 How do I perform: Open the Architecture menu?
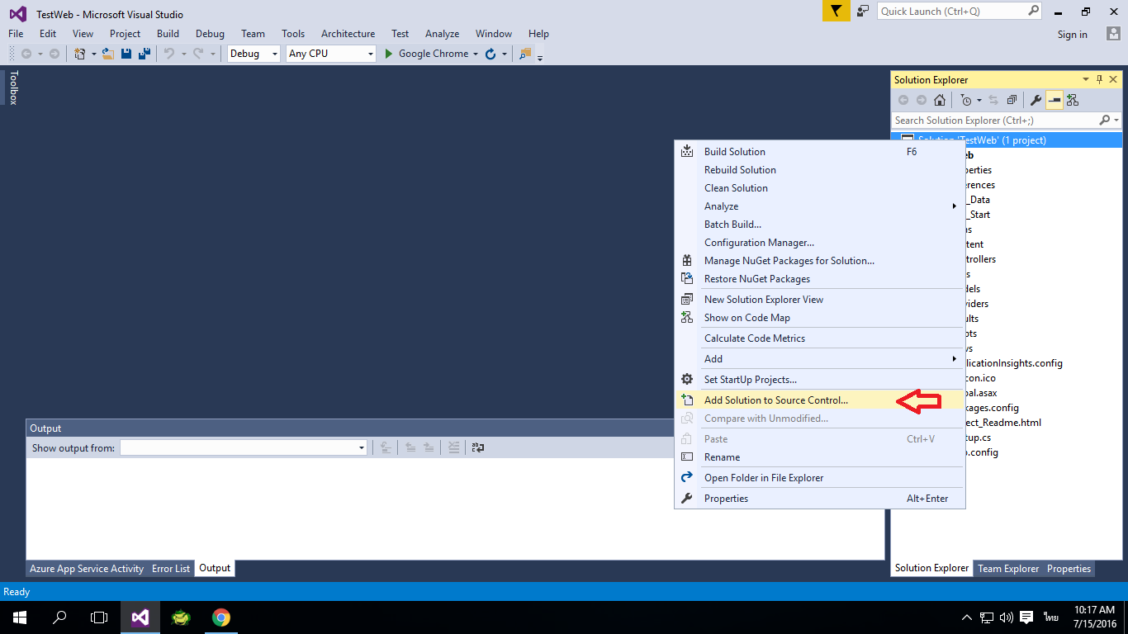[x=348, y=34]
